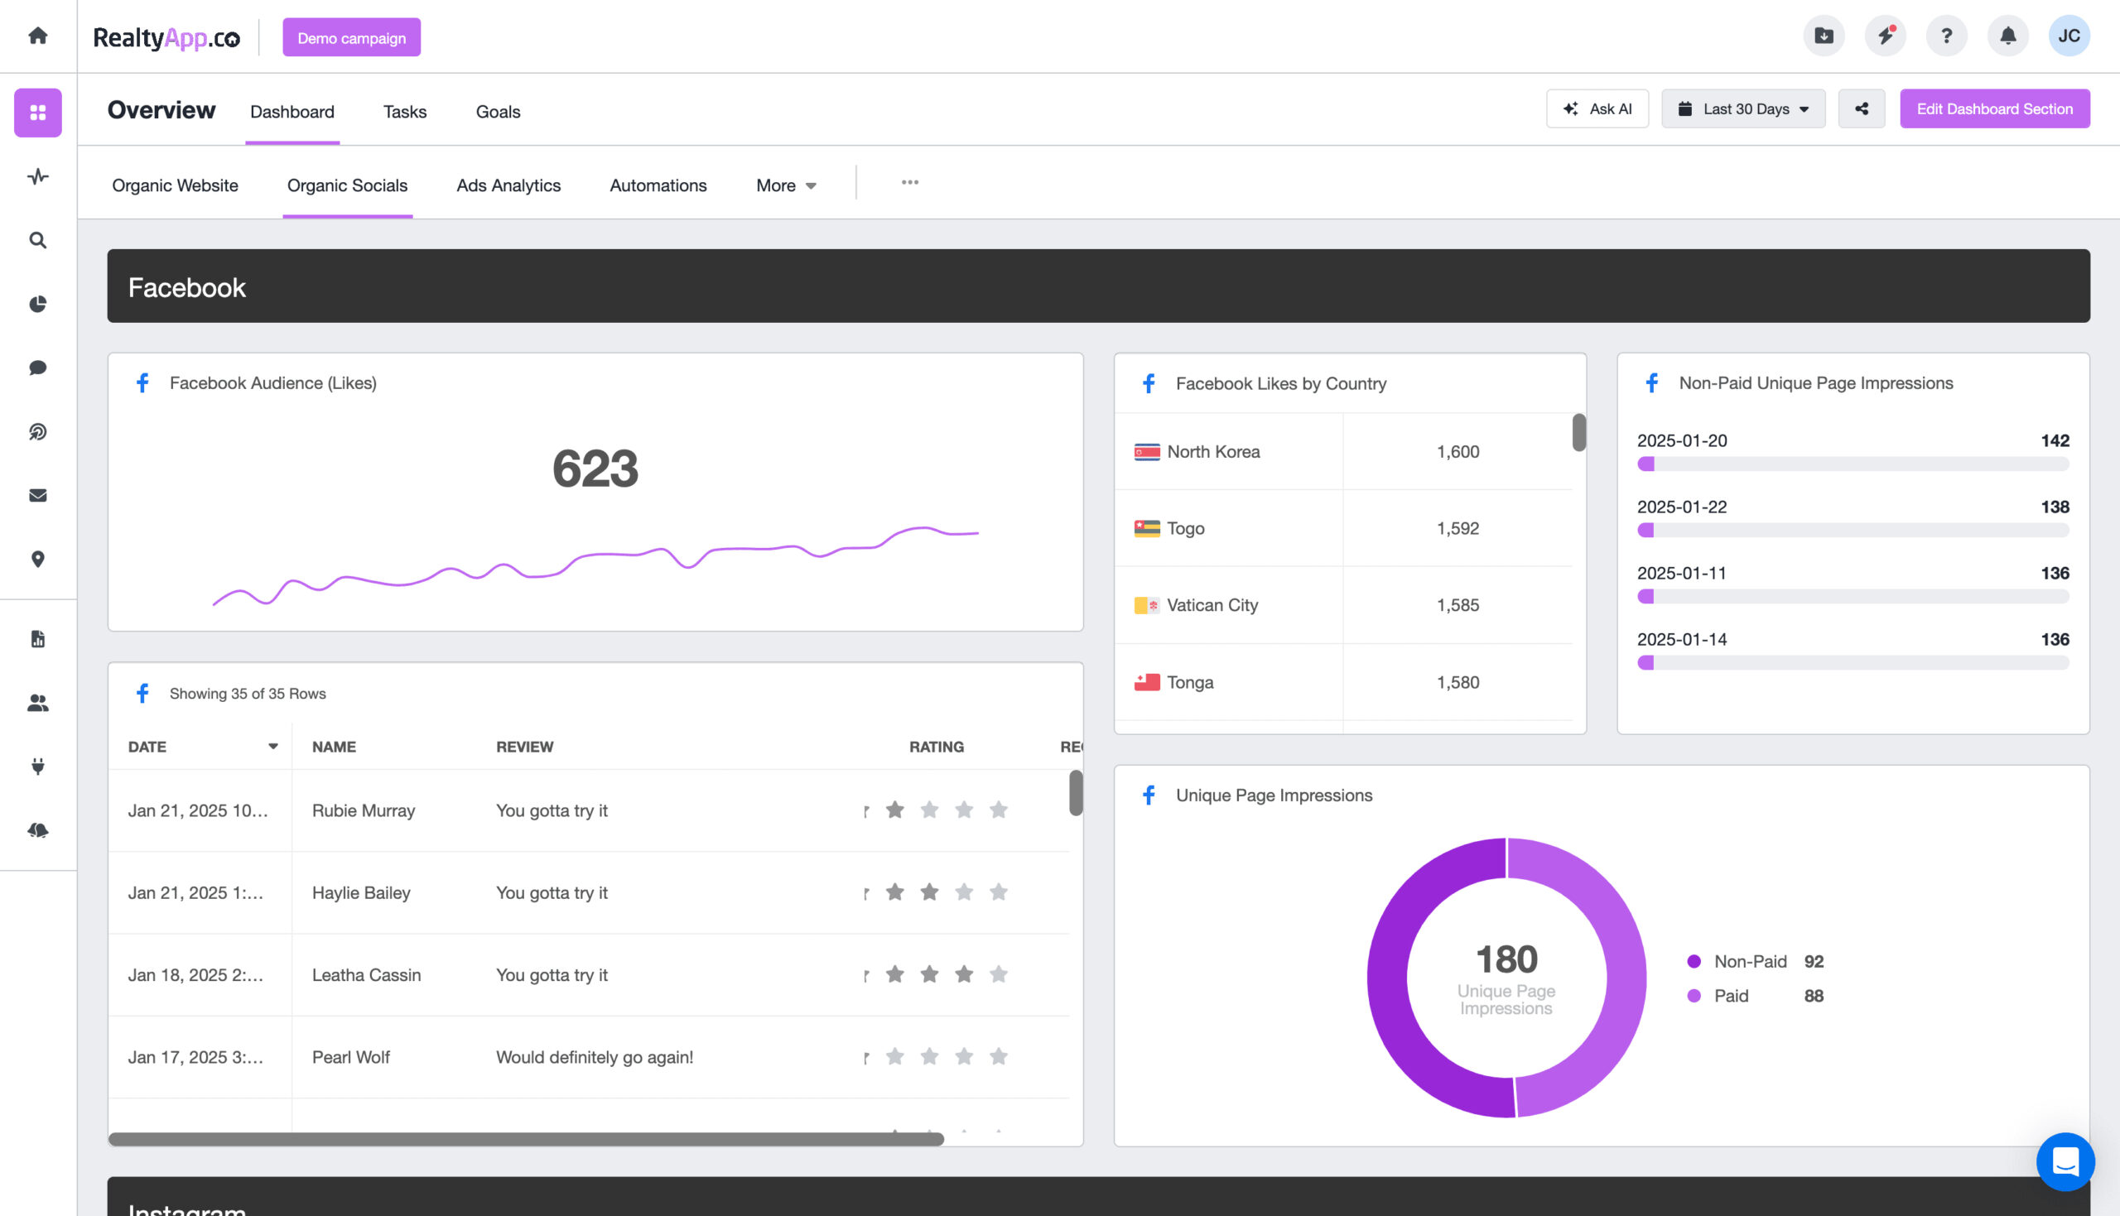The height and width of the screenshot is (1216, 2120).
Task: Switch to the Tasks tab
Action: (x=404, y=112)
